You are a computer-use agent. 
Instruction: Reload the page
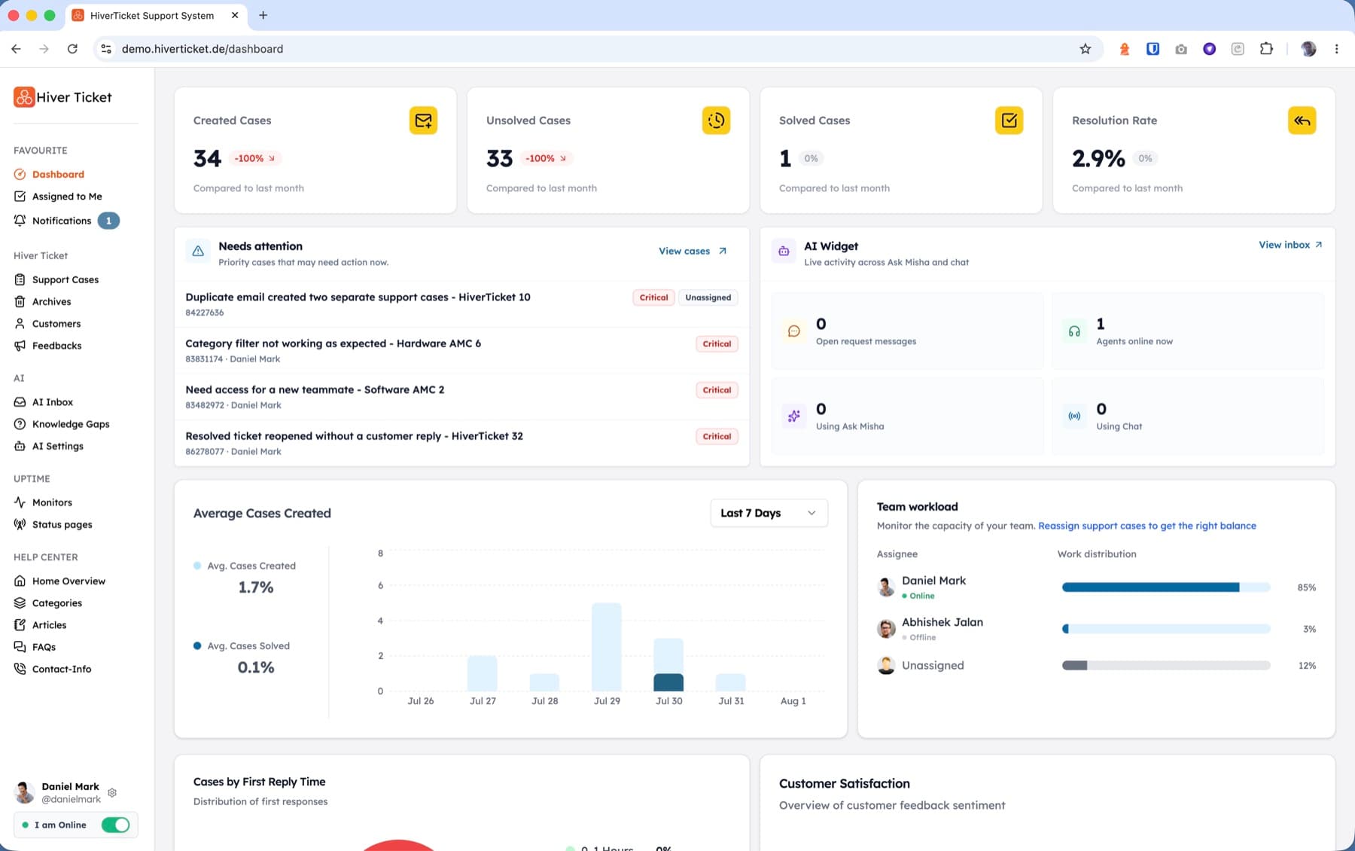point(72,49)
